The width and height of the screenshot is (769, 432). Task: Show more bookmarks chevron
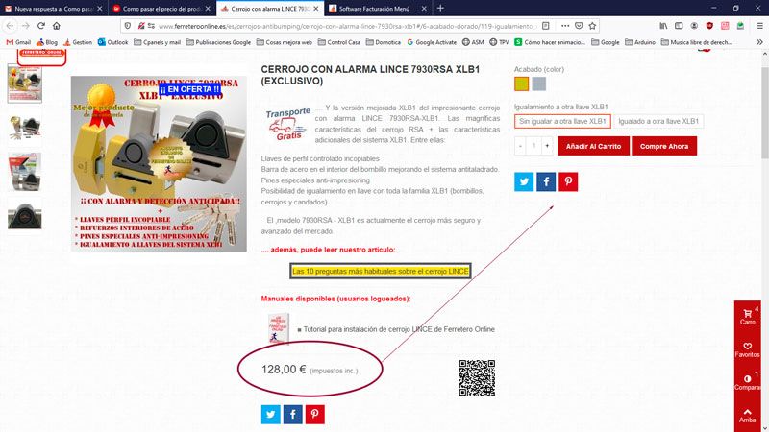(759, 42)
